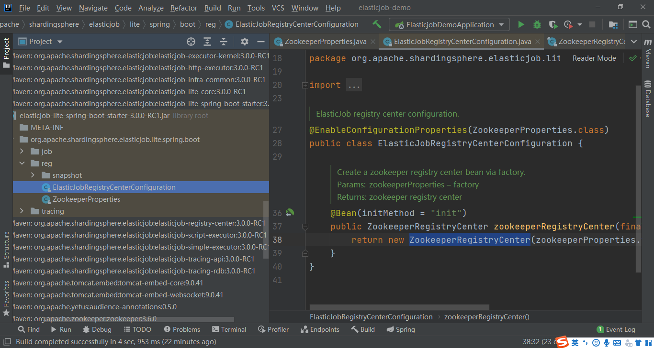The width and height of the screenshot is (654, 348).
Task: Click the Profiler run icon in toolbar
Action: point(568,24)
